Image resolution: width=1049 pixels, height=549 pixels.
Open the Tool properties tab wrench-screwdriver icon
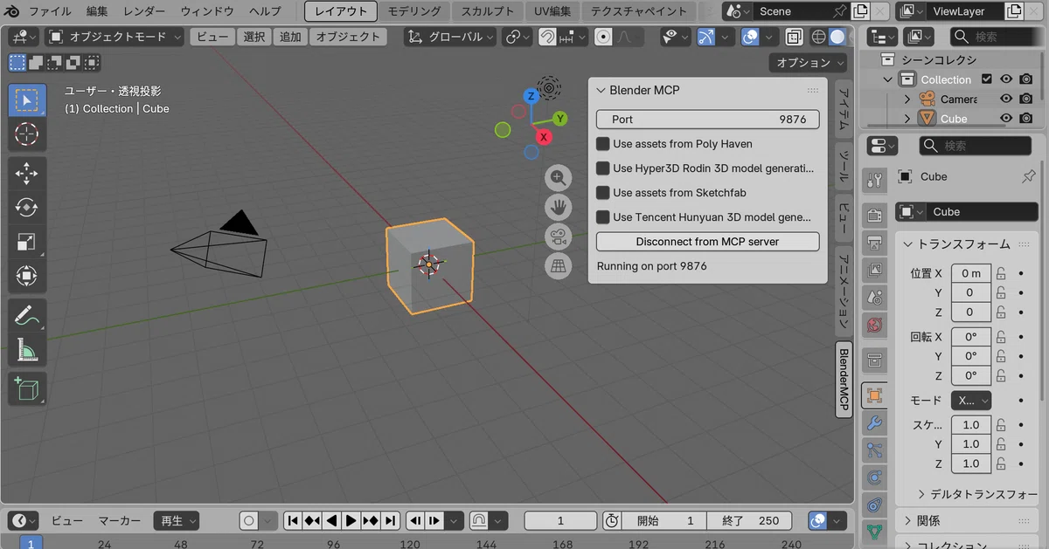pos(874,181)
